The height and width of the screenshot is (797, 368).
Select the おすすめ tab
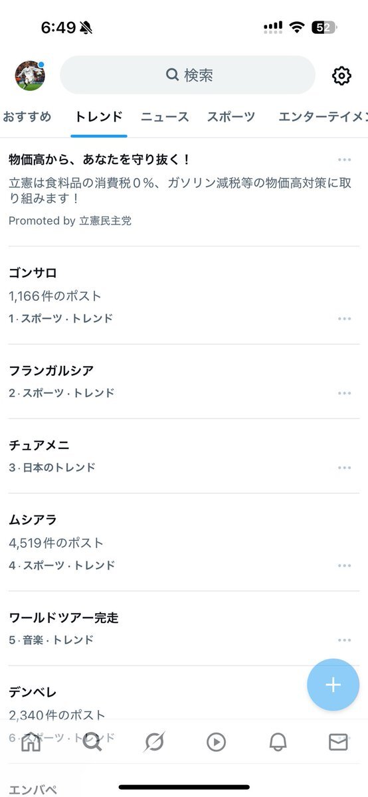click(27, 117)
